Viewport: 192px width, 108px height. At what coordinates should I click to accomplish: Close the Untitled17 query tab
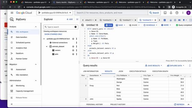pos(135,20)
